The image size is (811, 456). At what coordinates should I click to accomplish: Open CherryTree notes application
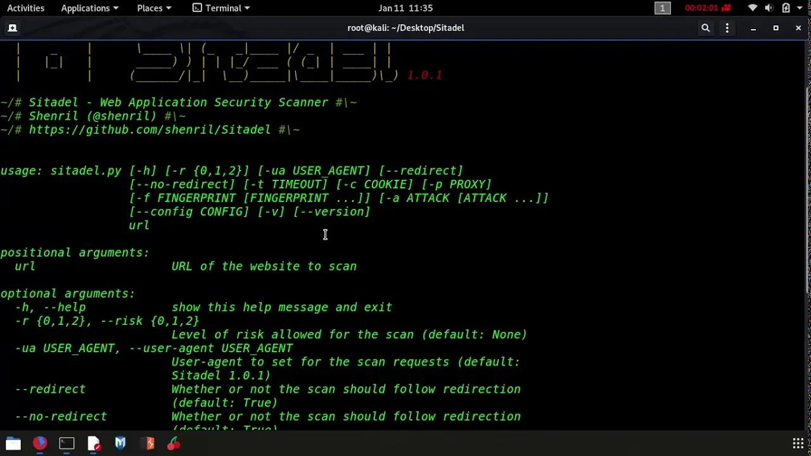pyautogui.click(x=175, y=443)
